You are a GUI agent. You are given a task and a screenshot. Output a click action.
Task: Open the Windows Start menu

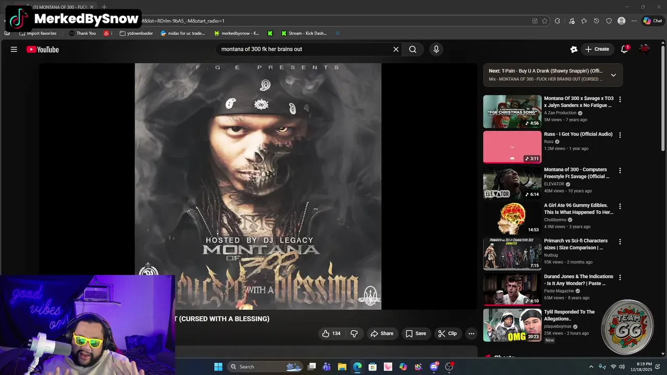click(218, 367)
